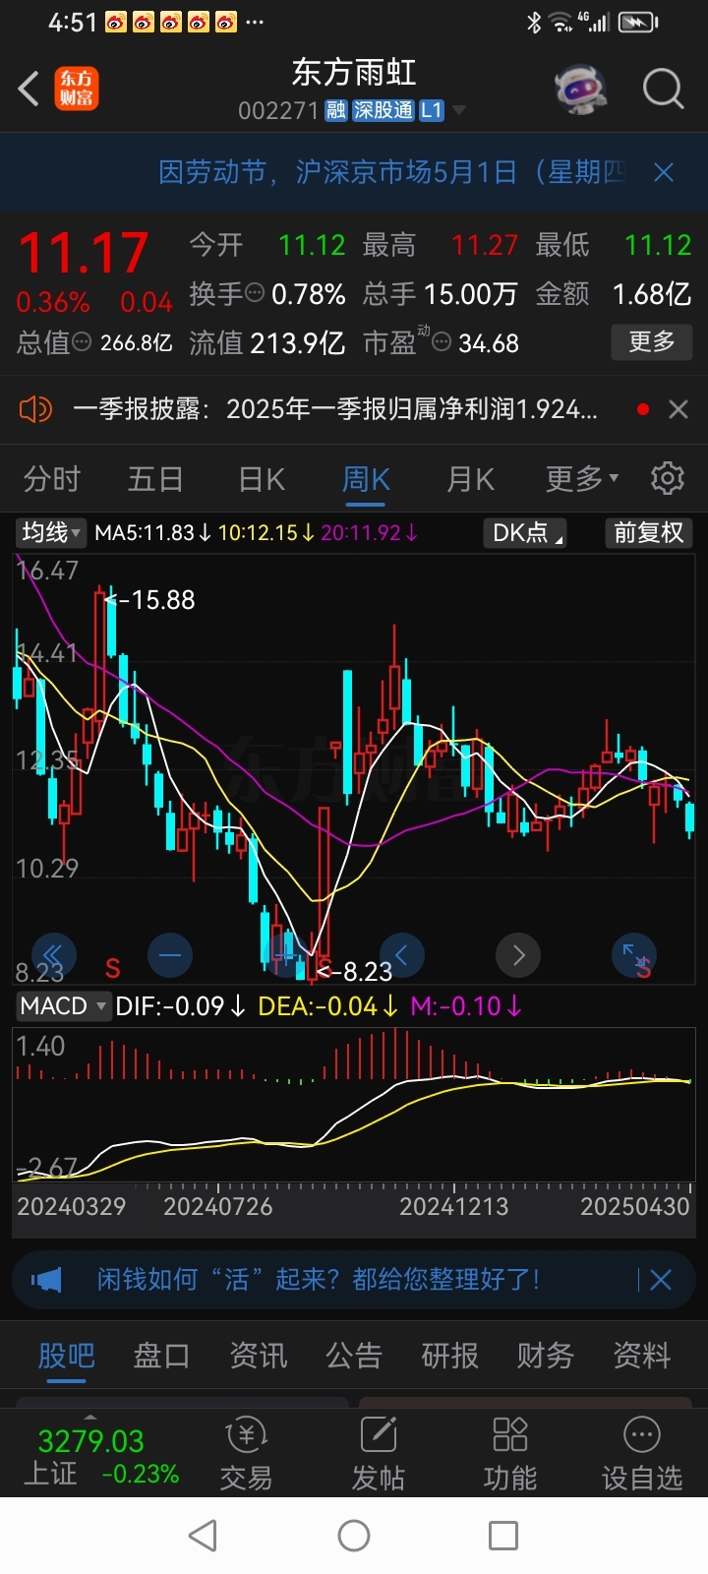This screenshot has height=1574, width=708.
Task: Open status bar overflow dots
Action: pos(254,22)
